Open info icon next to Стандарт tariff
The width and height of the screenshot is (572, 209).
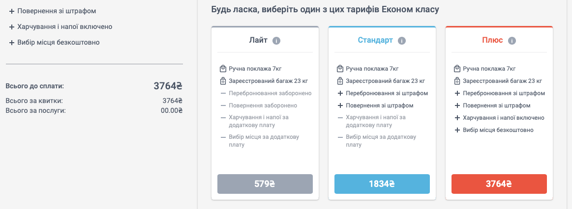(402, 40)
